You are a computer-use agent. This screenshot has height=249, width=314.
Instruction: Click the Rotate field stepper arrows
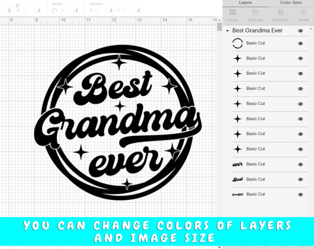tap(77, 10)
